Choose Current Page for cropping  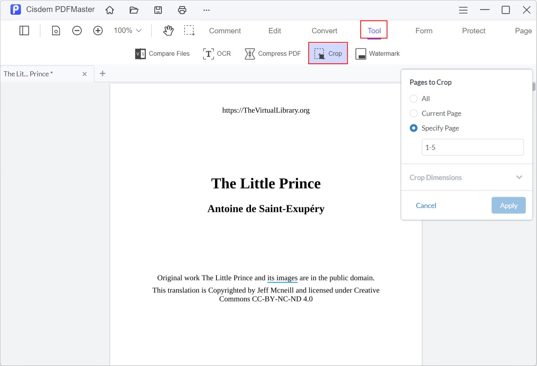[414, 113]
